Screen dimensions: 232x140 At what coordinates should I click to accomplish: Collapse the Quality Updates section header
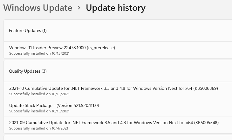[118, 71]
